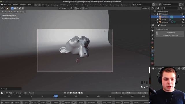Expand the Suzanne object in outliner
This screenshot has height=104, width=185.
tap(157, 22)
